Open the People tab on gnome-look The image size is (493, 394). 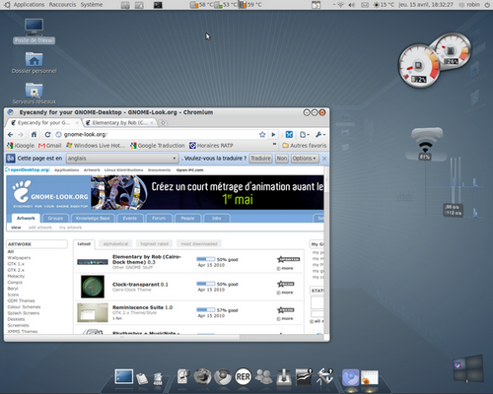pyautogui.click(x=187, y=218)
